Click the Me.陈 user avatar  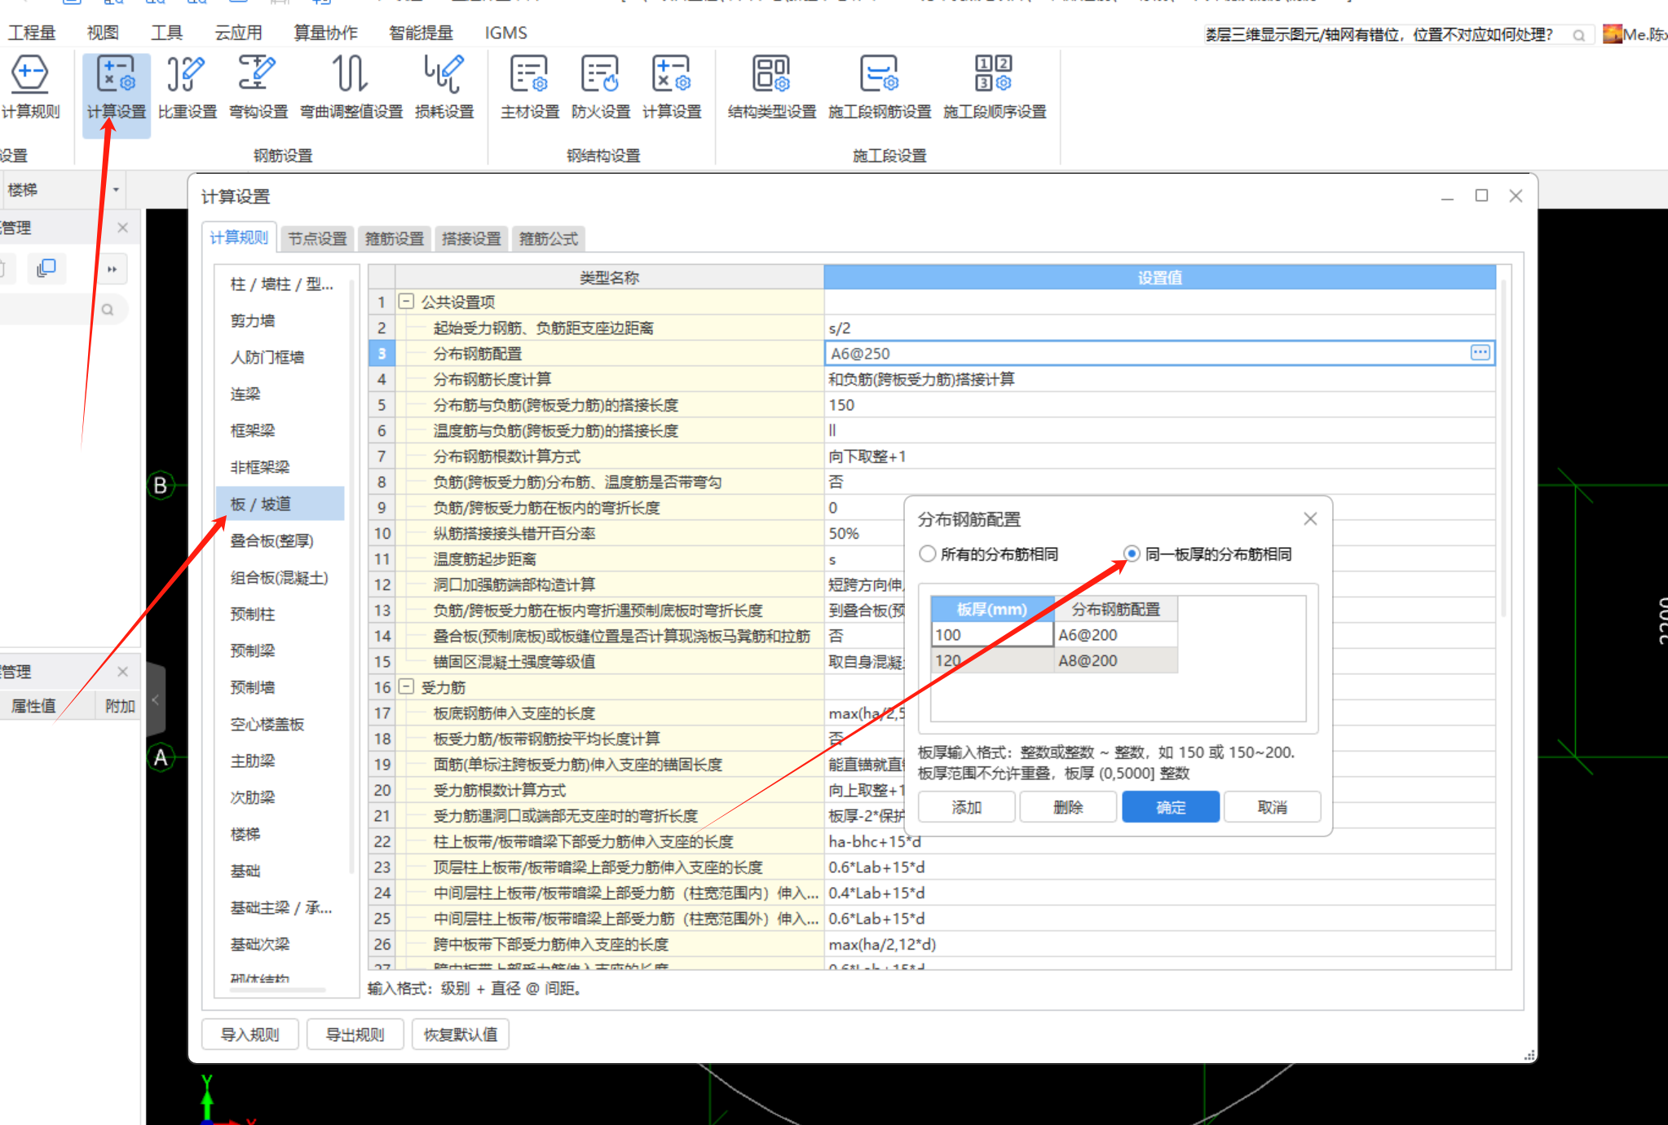tap(1612, 33)
